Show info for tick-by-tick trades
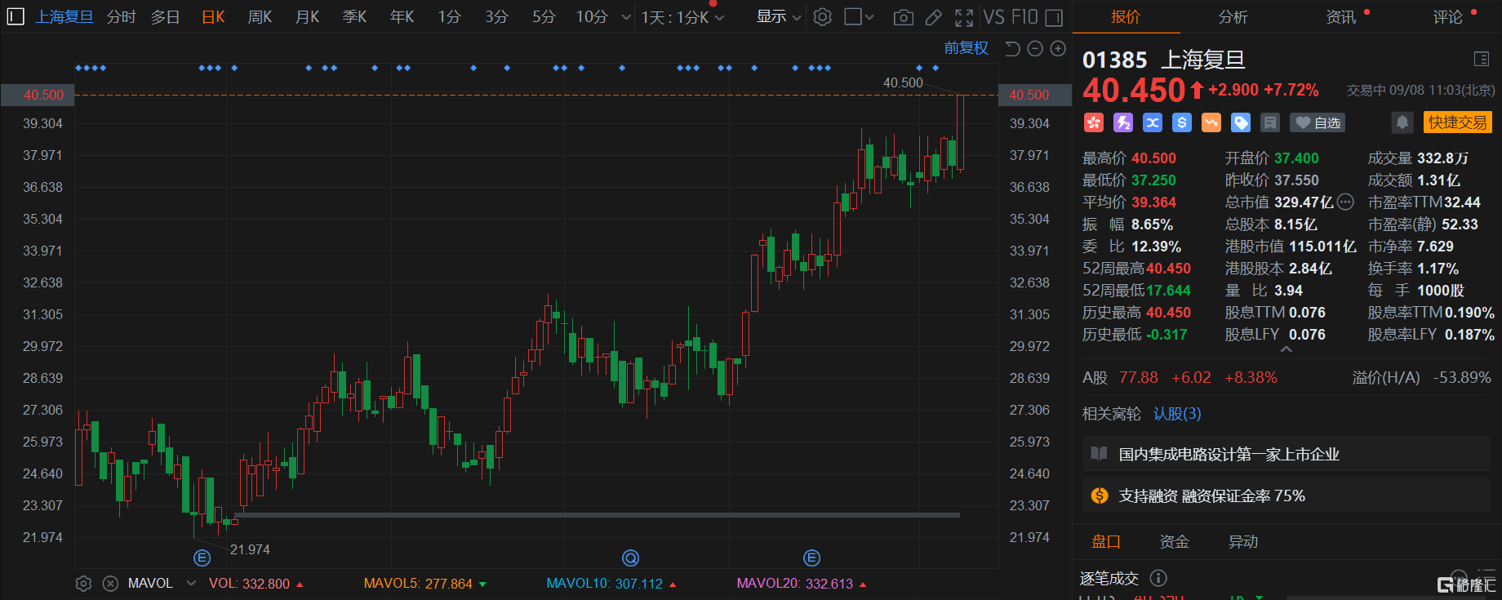This screenshot has width=1502, height=600. 1158,578
